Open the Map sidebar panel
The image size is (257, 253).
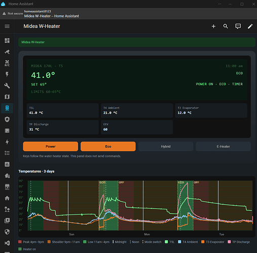[x=7, y=97]
